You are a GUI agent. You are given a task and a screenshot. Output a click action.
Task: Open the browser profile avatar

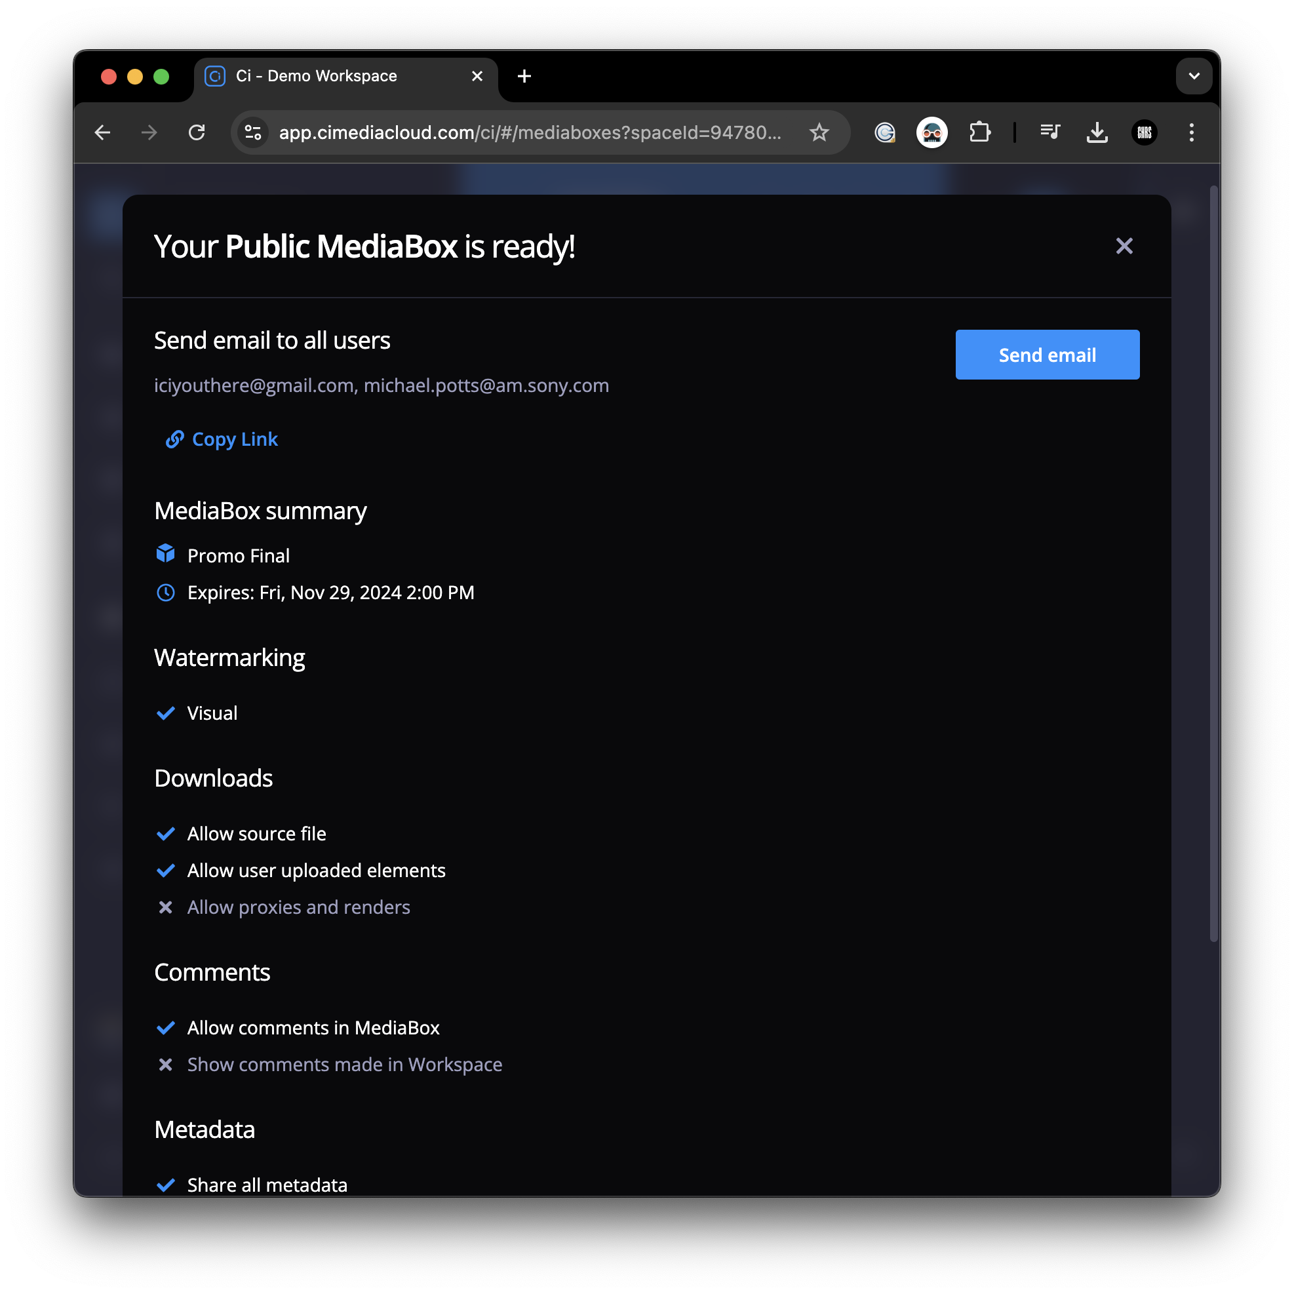[x=1144, y=132]
